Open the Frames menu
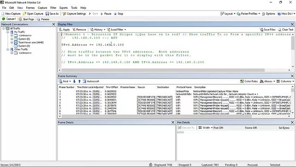 [30, 8]
